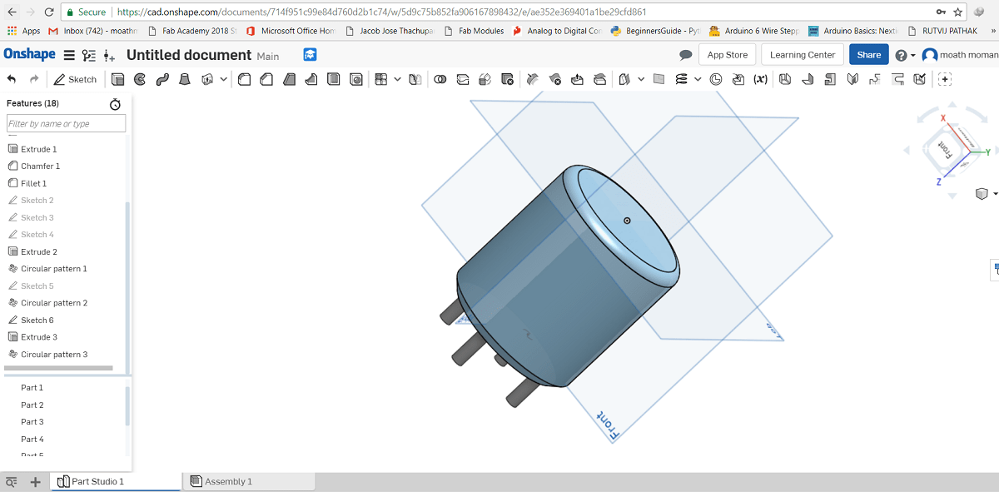999x492 pixels.
Task: Select the Boolean tool
Action: pos(440,79)
